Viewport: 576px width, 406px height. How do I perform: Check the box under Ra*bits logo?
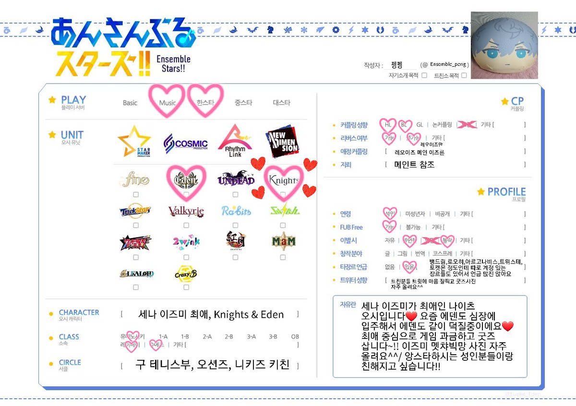(235, 225)
